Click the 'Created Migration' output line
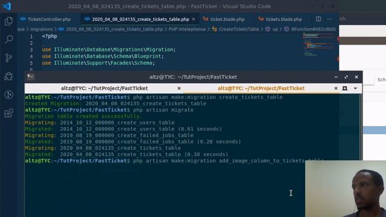The height and width of the screenshot is (217, 386). point(115,104)
